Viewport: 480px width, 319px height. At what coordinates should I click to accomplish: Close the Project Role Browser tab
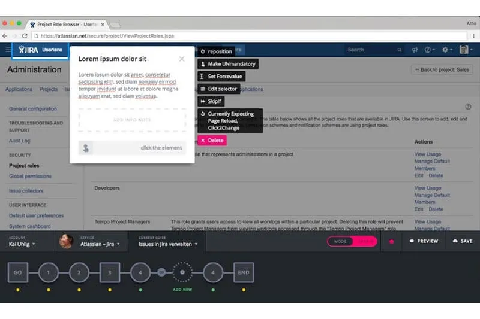(x=103, y=25)
